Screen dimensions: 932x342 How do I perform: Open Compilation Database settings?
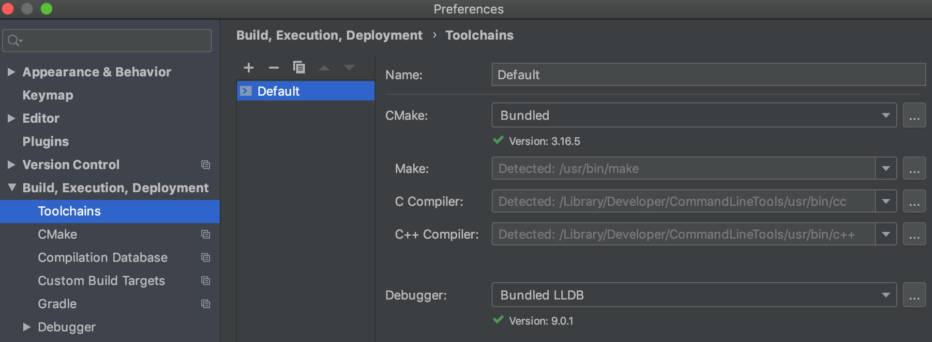tap(103, 257)
